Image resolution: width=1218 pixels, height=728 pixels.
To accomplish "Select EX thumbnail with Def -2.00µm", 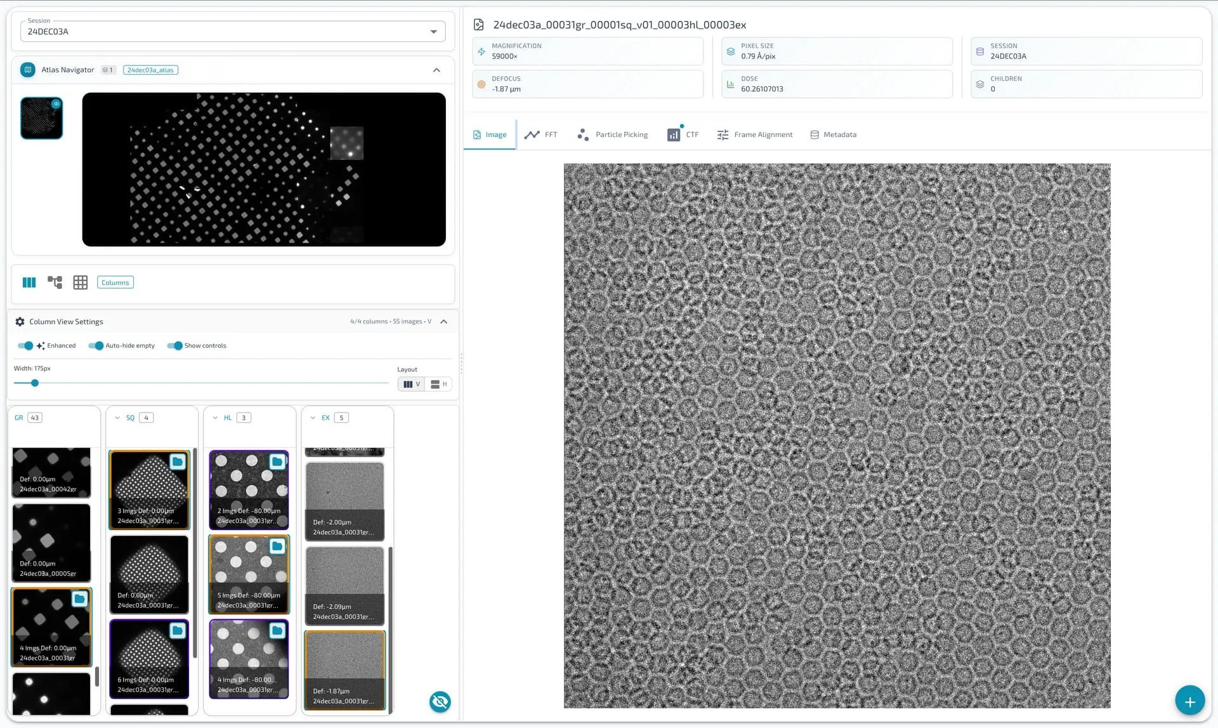I will point(344,501).
